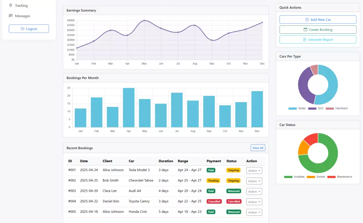Click View All in Recent Bookings

pos(258,148)
